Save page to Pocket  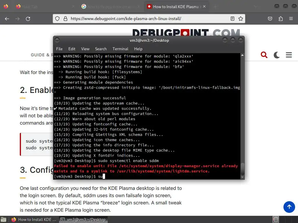tap(270, 19)
